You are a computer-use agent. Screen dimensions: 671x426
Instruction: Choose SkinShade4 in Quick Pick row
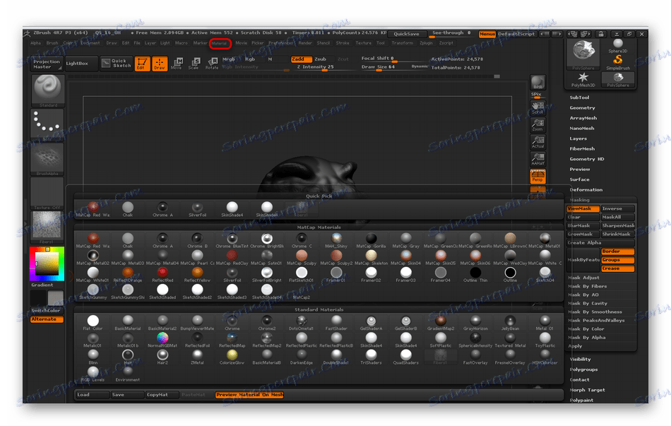(x=232, y=209)
